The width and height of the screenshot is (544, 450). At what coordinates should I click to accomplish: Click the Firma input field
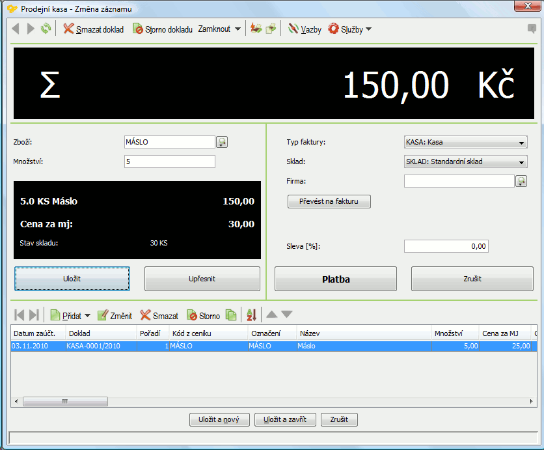(459, 181)
